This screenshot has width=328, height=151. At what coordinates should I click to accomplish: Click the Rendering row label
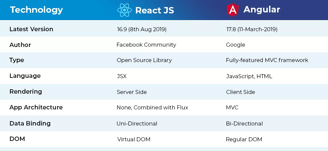coord(26,92)
